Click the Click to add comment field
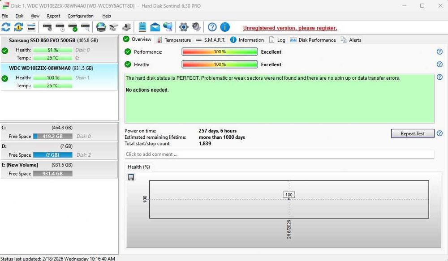Image resolution: width=448 pixels, height=261 pixels. point(280,154)
